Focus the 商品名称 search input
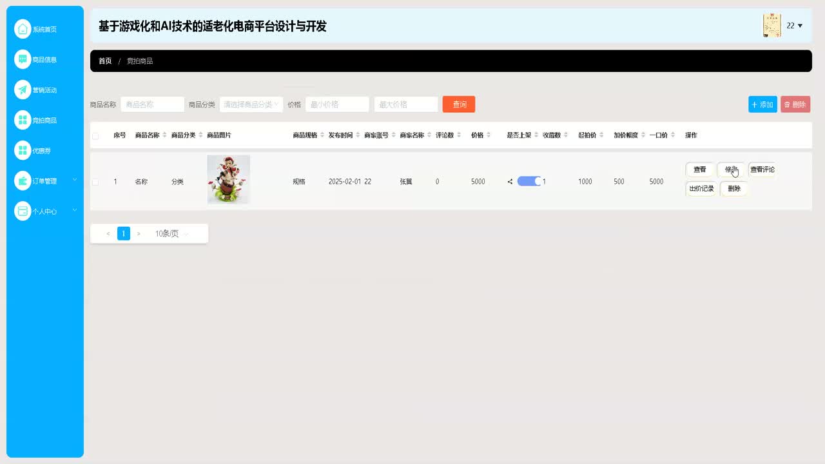Image resolution: width=825 pixels, height=464 pixels. click(152, 104)
